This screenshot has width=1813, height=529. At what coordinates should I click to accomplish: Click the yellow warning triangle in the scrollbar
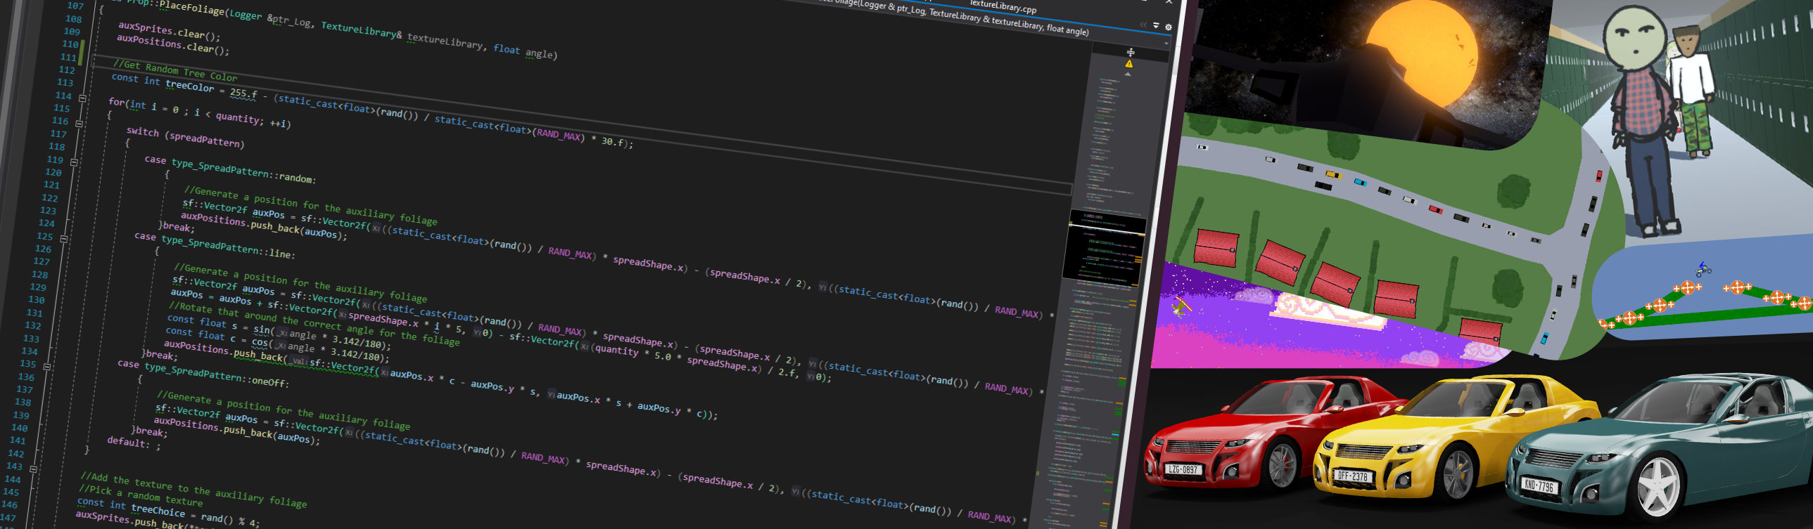(x=1129, y=64)
